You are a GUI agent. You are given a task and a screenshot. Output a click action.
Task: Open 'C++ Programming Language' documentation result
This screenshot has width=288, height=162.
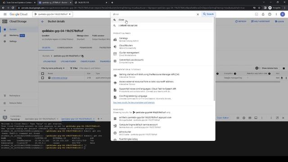[x=162, y=97]
